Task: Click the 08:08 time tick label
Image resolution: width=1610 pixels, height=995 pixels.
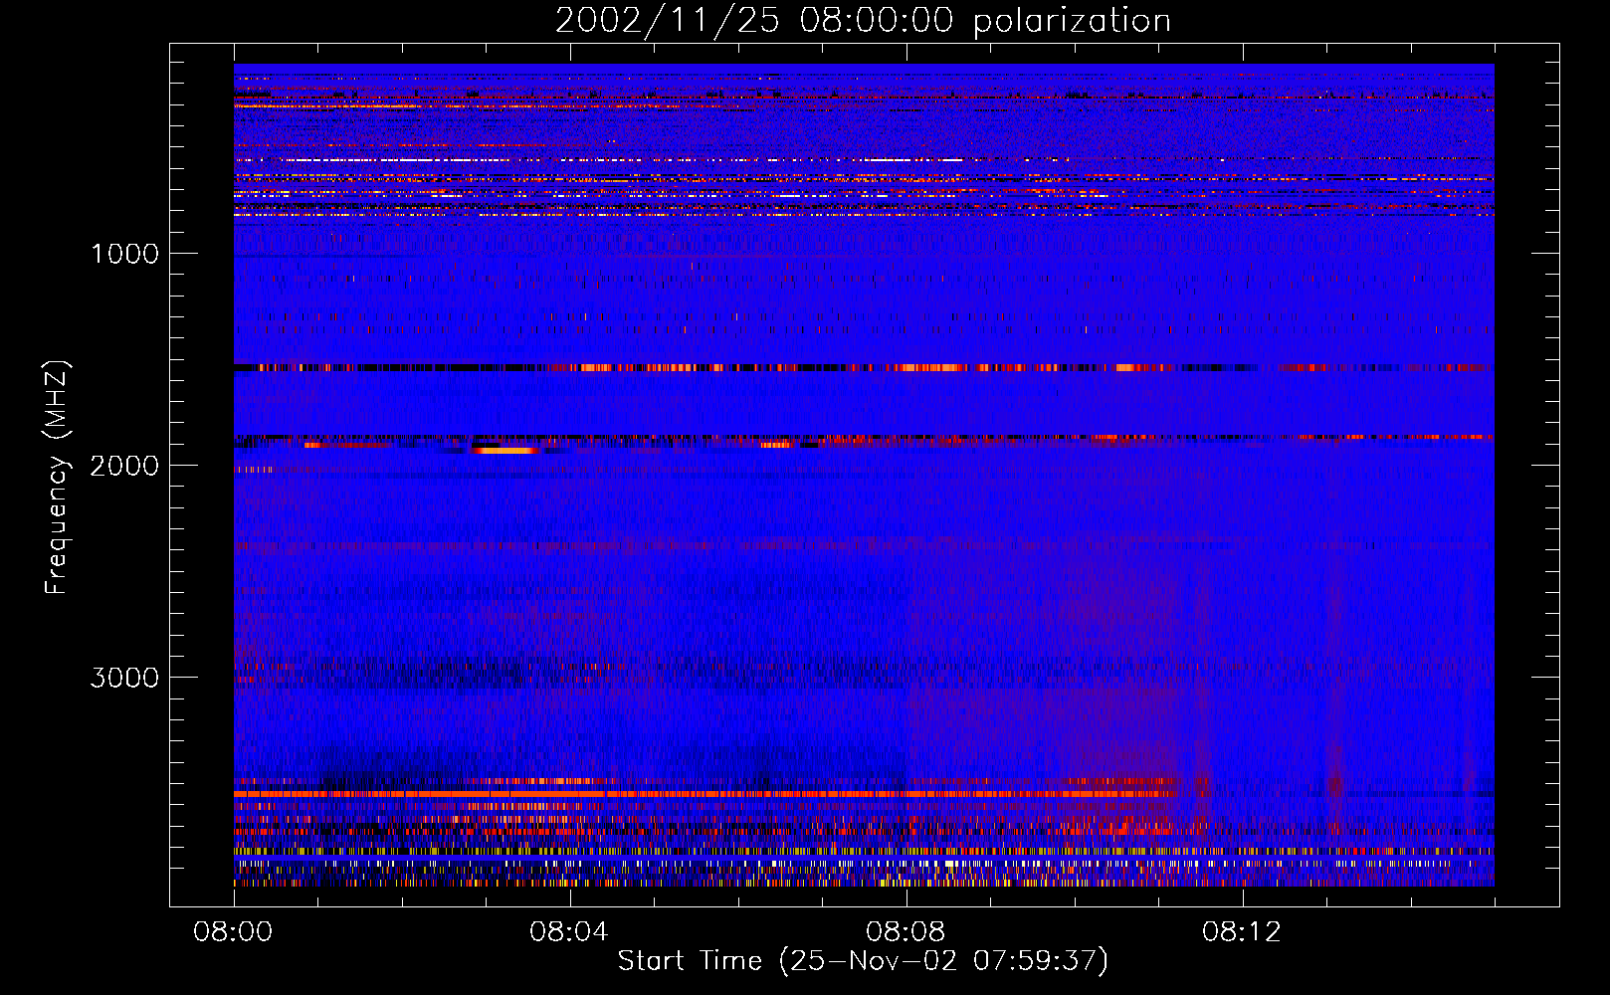Action: click(x=906, y=932)
